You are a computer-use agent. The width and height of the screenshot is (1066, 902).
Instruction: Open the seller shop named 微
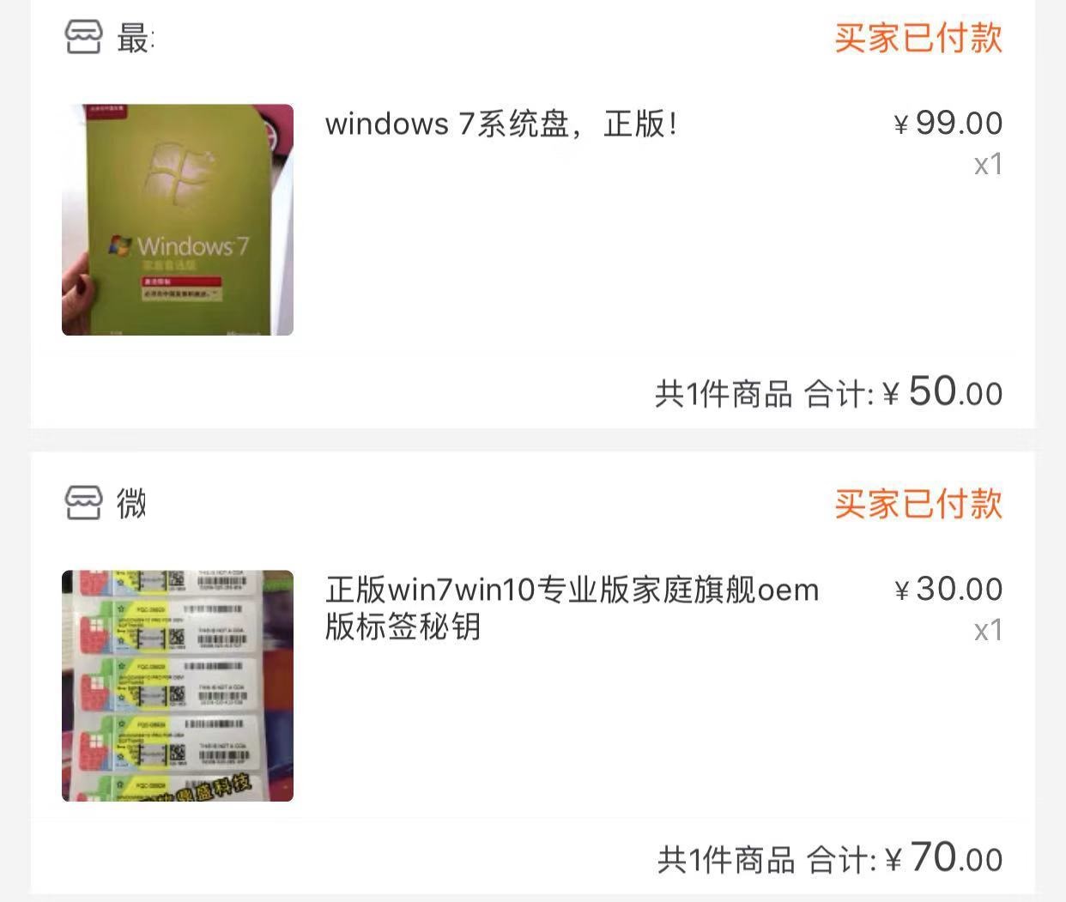(x=132, y=503)
